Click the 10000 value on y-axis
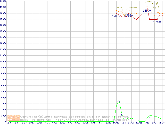The height and width of the screenshot is (124, 165). (3, 61)
